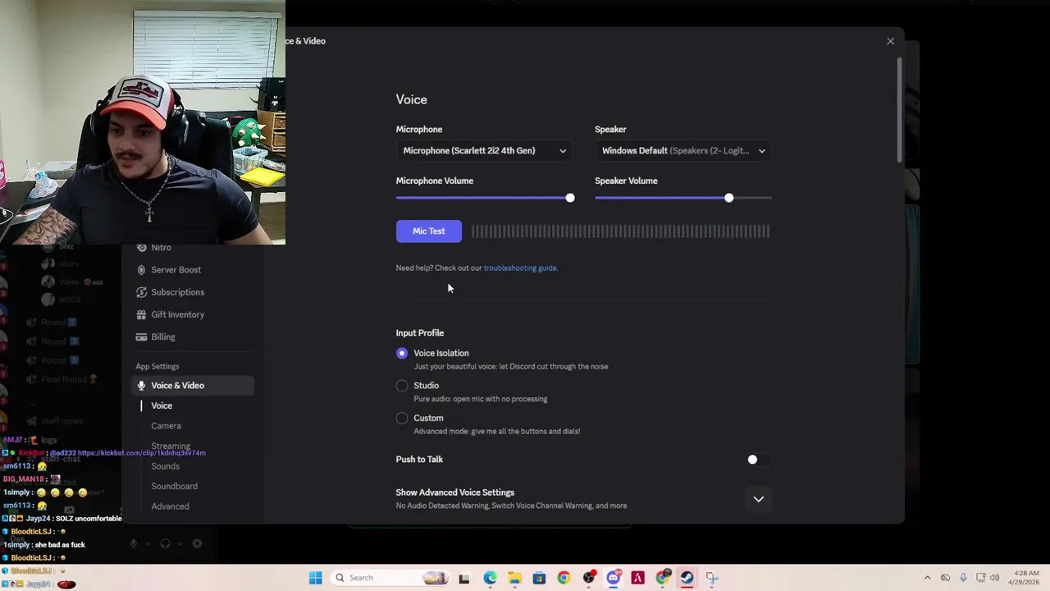Click the Speaker Volume slider handle

click(x=728, y=198)
